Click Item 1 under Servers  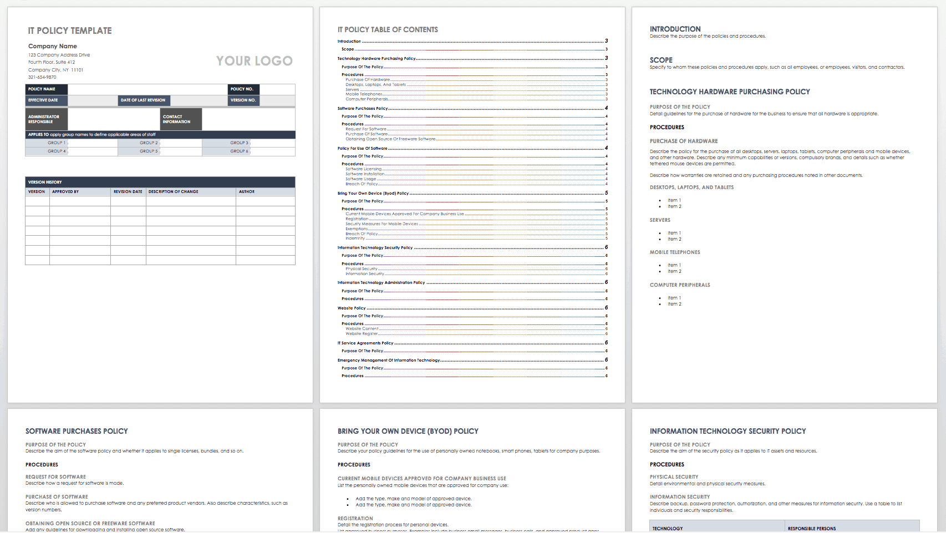pos(673,233)
